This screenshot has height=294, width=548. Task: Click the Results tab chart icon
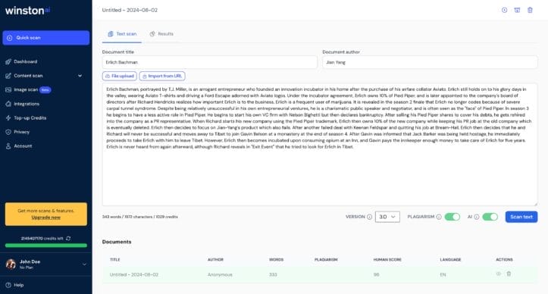point(152,34)
